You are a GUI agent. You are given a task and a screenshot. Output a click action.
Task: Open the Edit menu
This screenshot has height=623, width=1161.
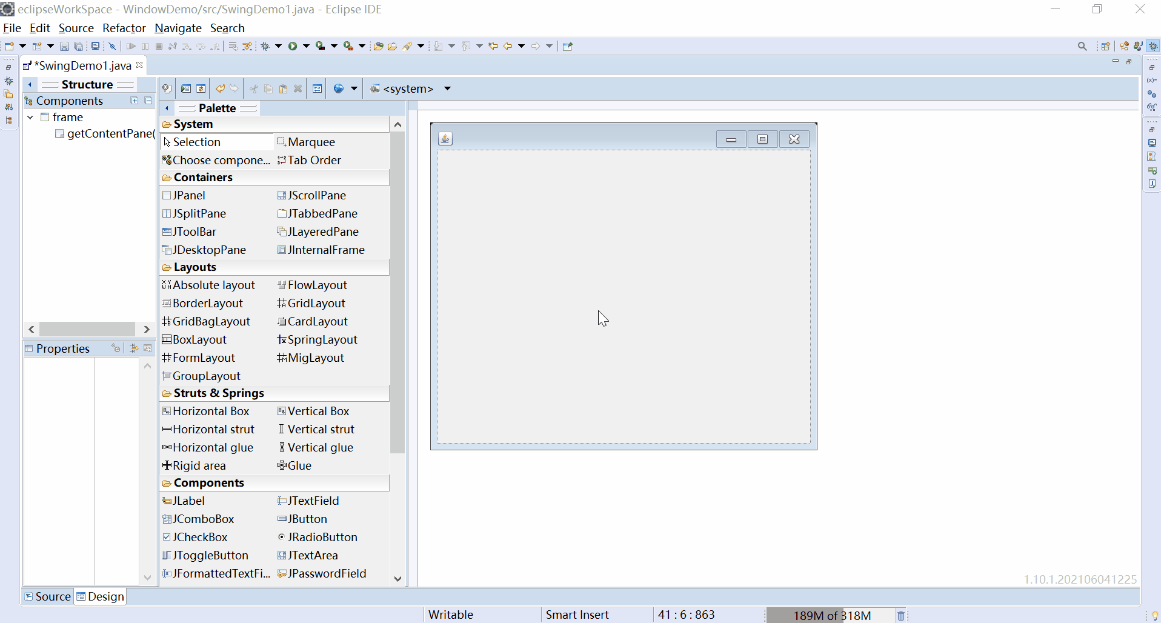coord(39,28)
